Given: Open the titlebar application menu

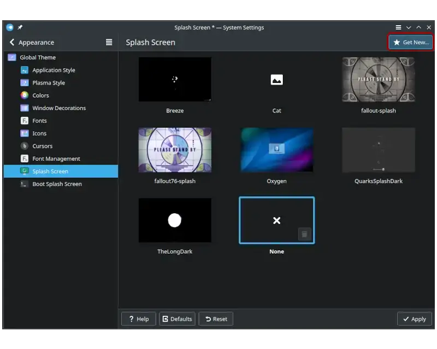Looking at the screenshot, I should click(398, 27).
